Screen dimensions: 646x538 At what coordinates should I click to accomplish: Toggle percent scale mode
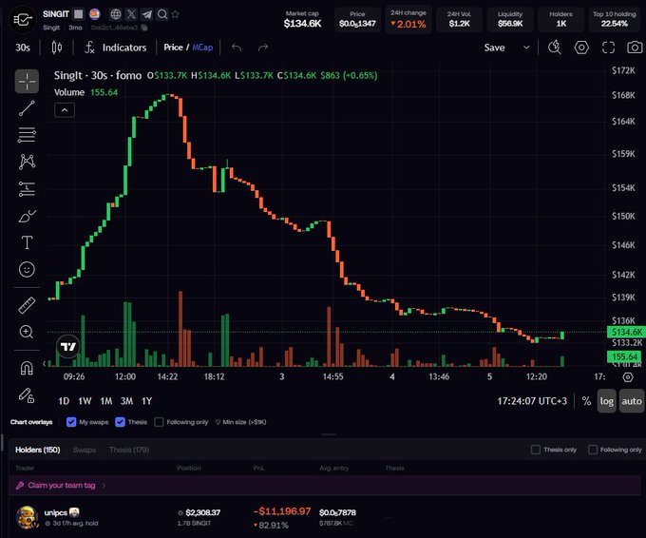click(x=586, y=401)
